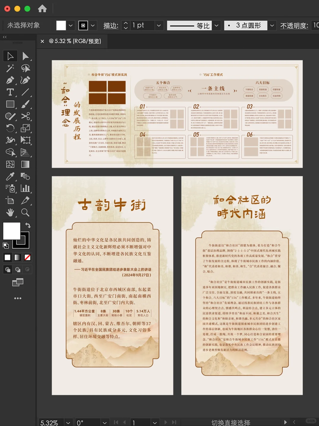
Task: Select the Width warp tool
Action: (10, 140)
